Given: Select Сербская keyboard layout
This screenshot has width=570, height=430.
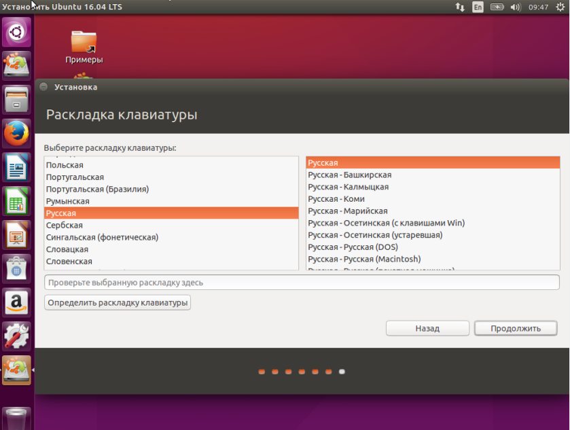Looking at the screenshot, I should tap(171, 225).
